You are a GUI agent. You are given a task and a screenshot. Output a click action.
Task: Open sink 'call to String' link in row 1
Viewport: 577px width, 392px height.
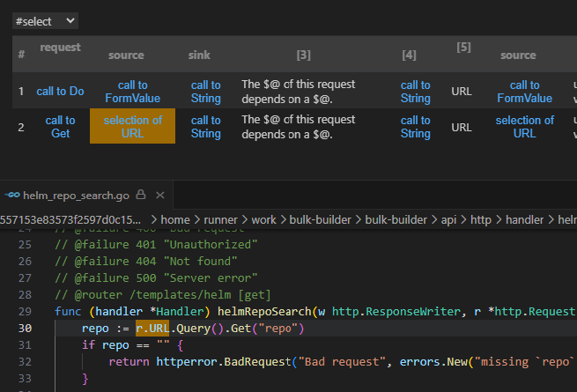tap(206, 92)
